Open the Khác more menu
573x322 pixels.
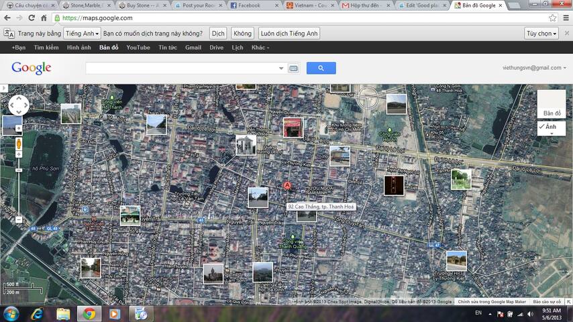(260, 48)
